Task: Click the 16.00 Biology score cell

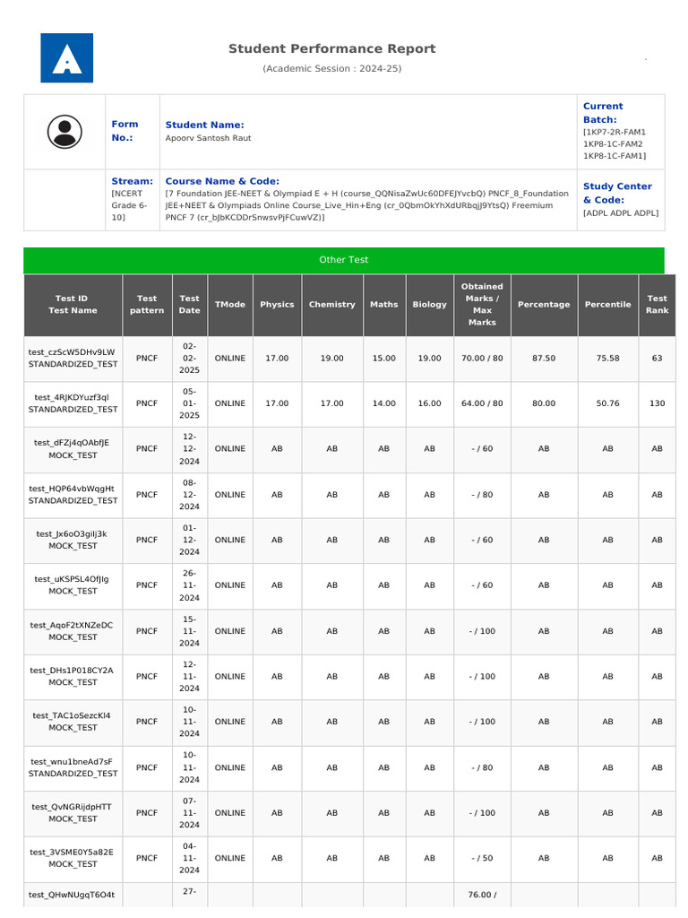Action: (x=429, y=403)
